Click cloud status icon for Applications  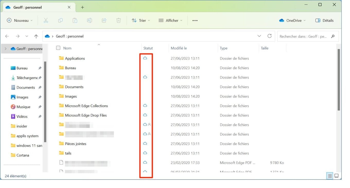[x=145, y=58]
